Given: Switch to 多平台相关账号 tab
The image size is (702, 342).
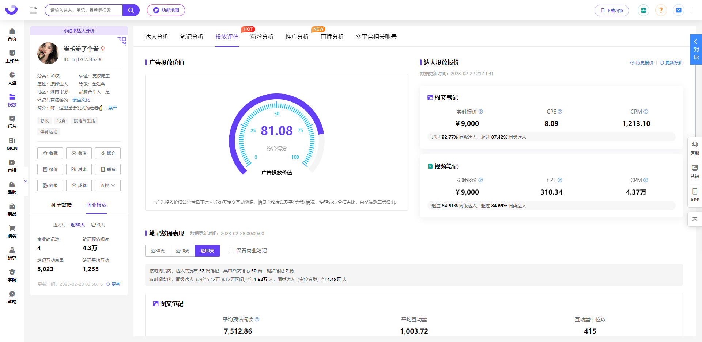Looking at the screenshot, I should tap(376, 37).
